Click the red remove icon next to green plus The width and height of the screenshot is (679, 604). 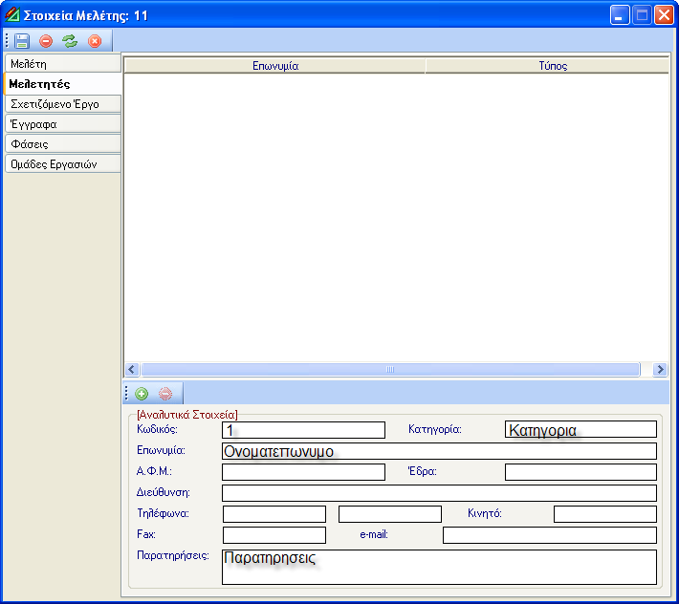point(165,394)
